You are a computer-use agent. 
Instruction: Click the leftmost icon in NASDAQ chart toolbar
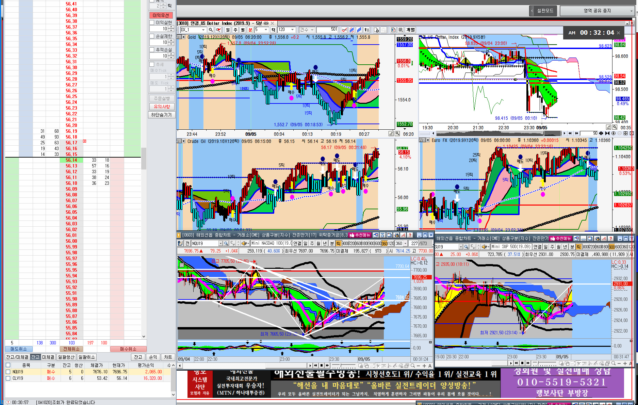(180, 243)
